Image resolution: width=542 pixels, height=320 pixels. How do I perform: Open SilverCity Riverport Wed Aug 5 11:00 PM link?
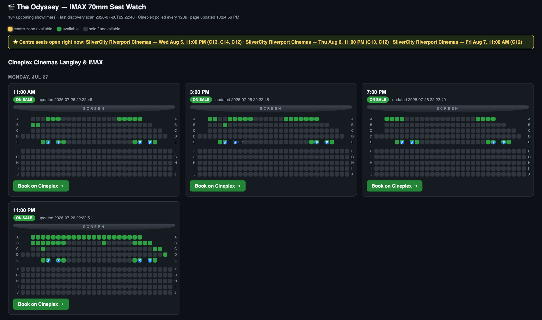tap(164, 42)
